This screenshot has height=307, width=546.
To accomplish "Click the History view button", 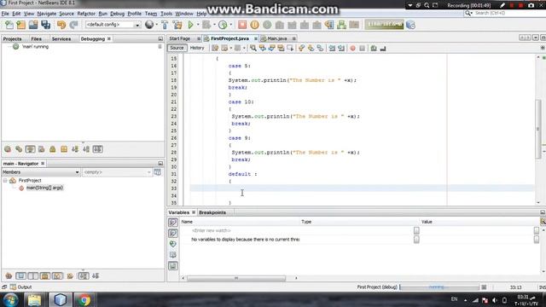I will (197, 48).
